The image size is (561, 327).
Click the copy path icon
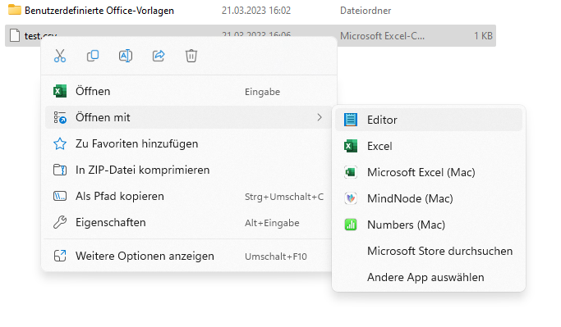[60, 197]
